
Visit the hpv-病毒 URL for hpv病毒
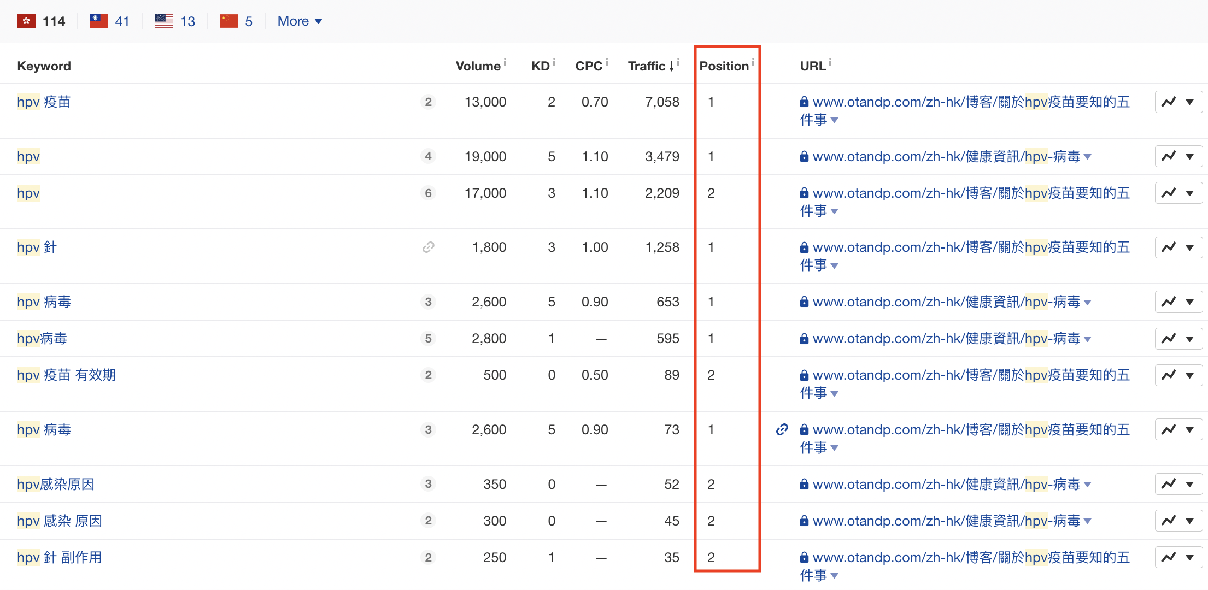click(946, 338)
